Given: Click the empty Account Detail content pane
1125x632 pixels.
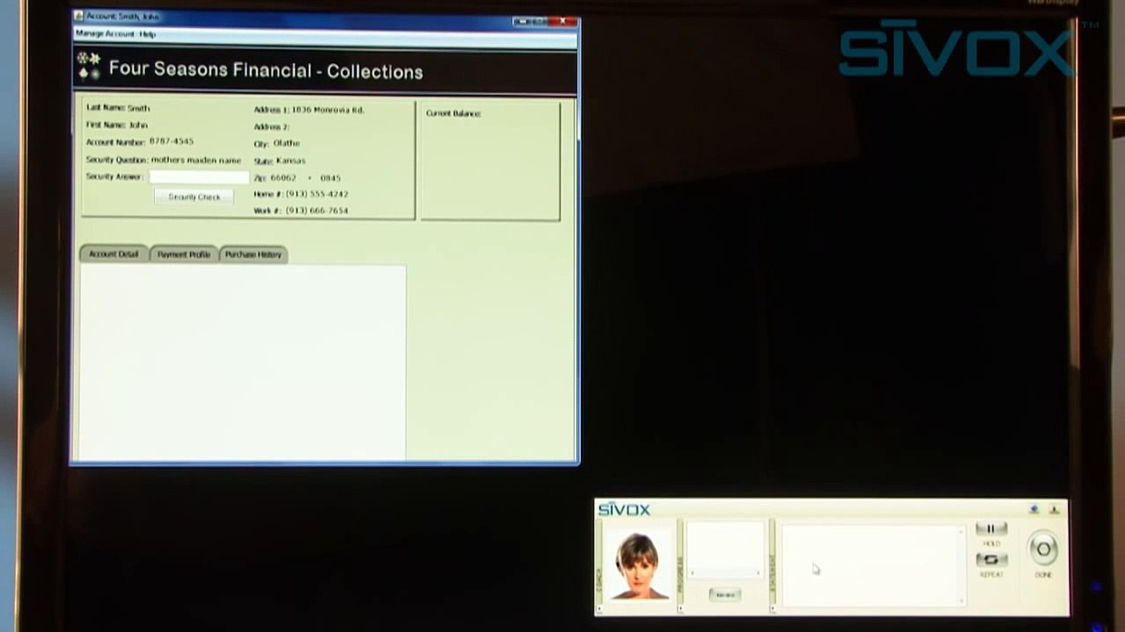Looking at the screenshot, I should click(x=243, y=363).
